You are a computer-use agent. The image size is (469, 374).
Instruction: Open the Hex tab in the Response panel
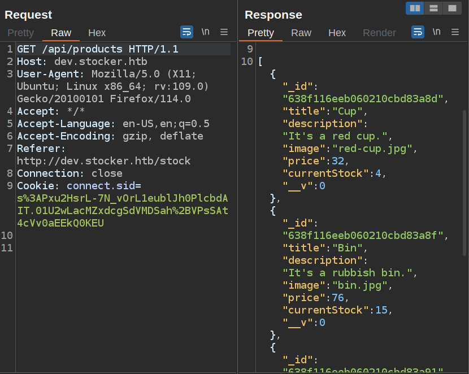pos(337,33)
